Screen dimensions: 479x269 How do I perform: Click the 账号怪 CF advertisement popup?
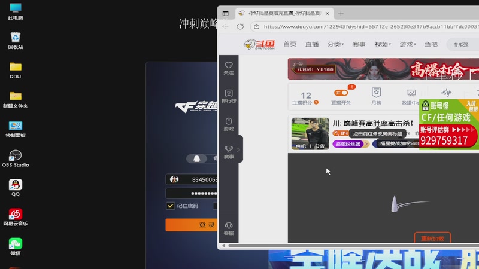[x=448, y=124]
